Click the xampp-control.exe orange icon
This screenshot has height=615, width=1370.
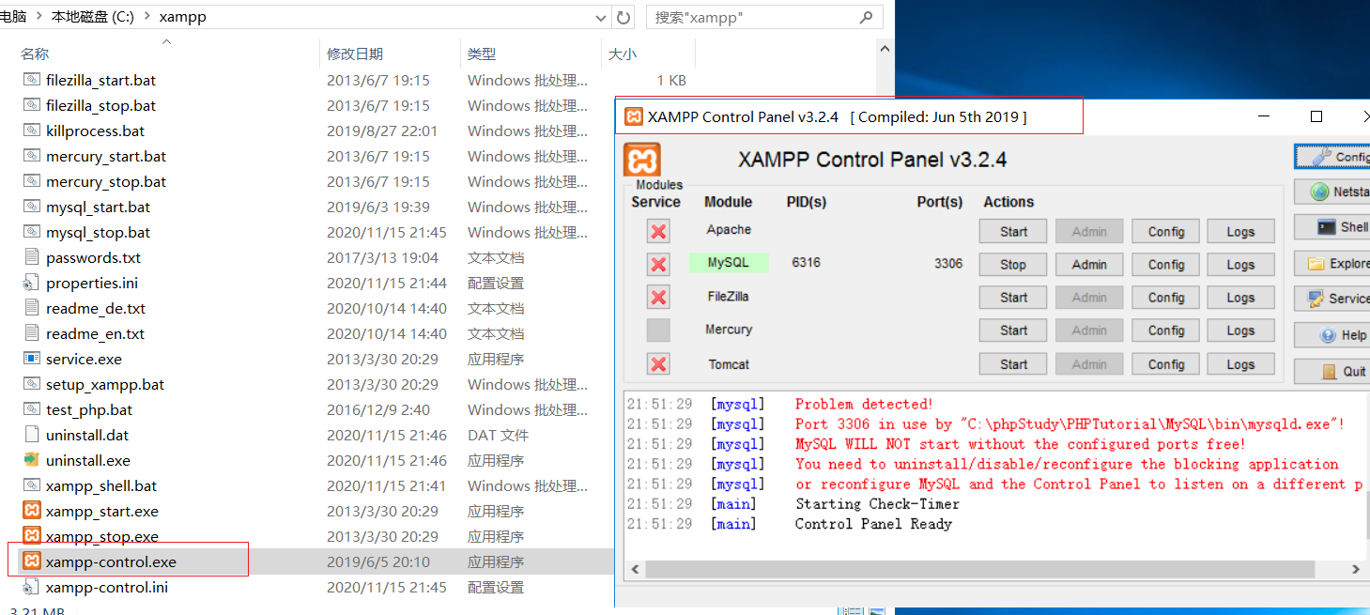tap(32, 562)
